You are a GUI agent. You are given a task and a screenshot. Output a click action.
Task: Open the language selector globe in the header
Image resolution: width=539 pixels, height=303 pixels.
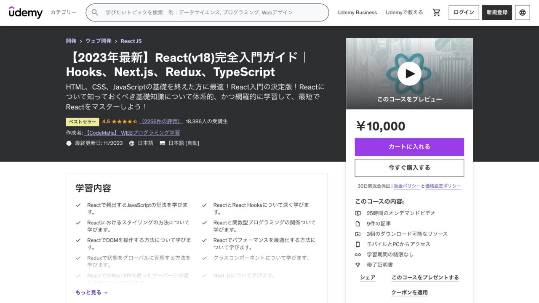coord(522,12)
